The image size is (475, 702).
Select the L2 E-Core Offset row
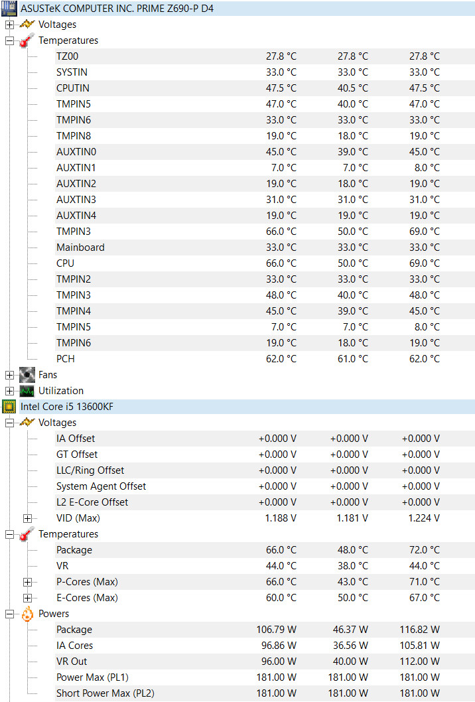click(x=265, y=502)
